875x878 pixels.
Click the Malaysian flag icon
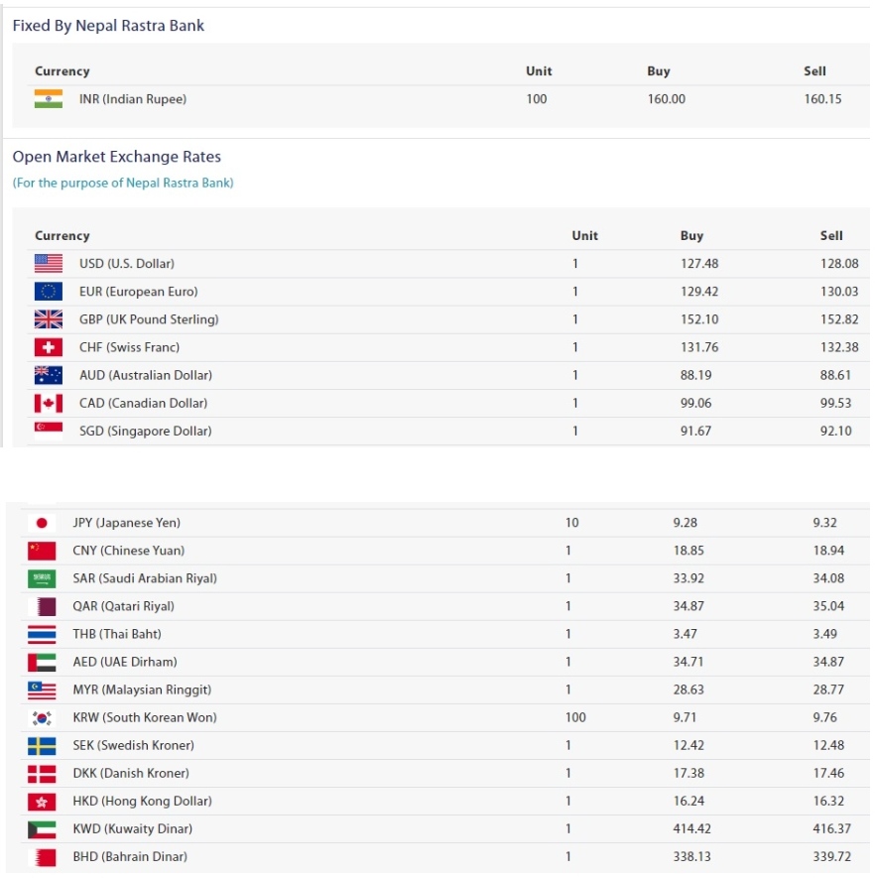pos(42,690)
